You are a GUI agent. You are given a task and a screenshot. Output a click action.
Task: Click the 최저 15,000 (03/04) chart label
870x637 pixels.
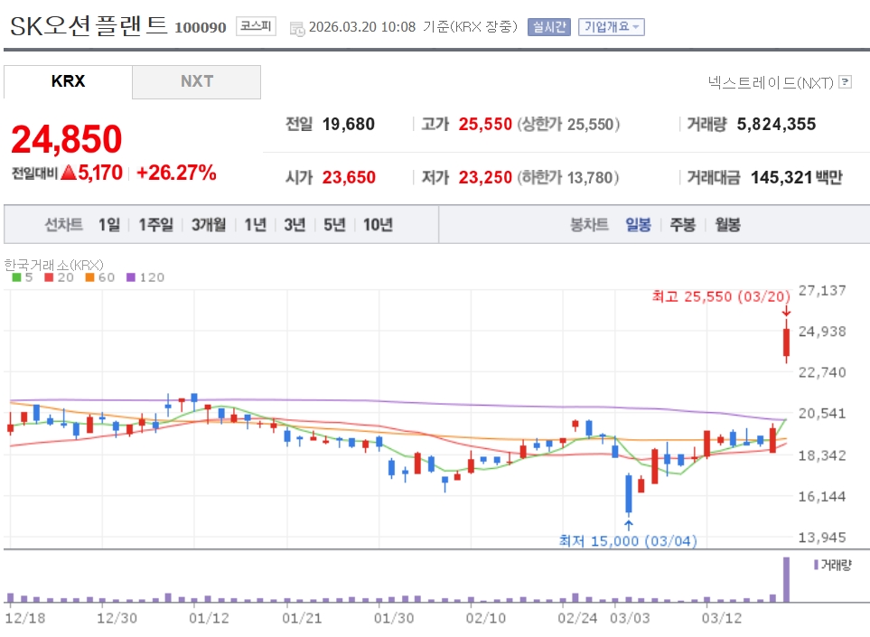(x=628, y=540)
